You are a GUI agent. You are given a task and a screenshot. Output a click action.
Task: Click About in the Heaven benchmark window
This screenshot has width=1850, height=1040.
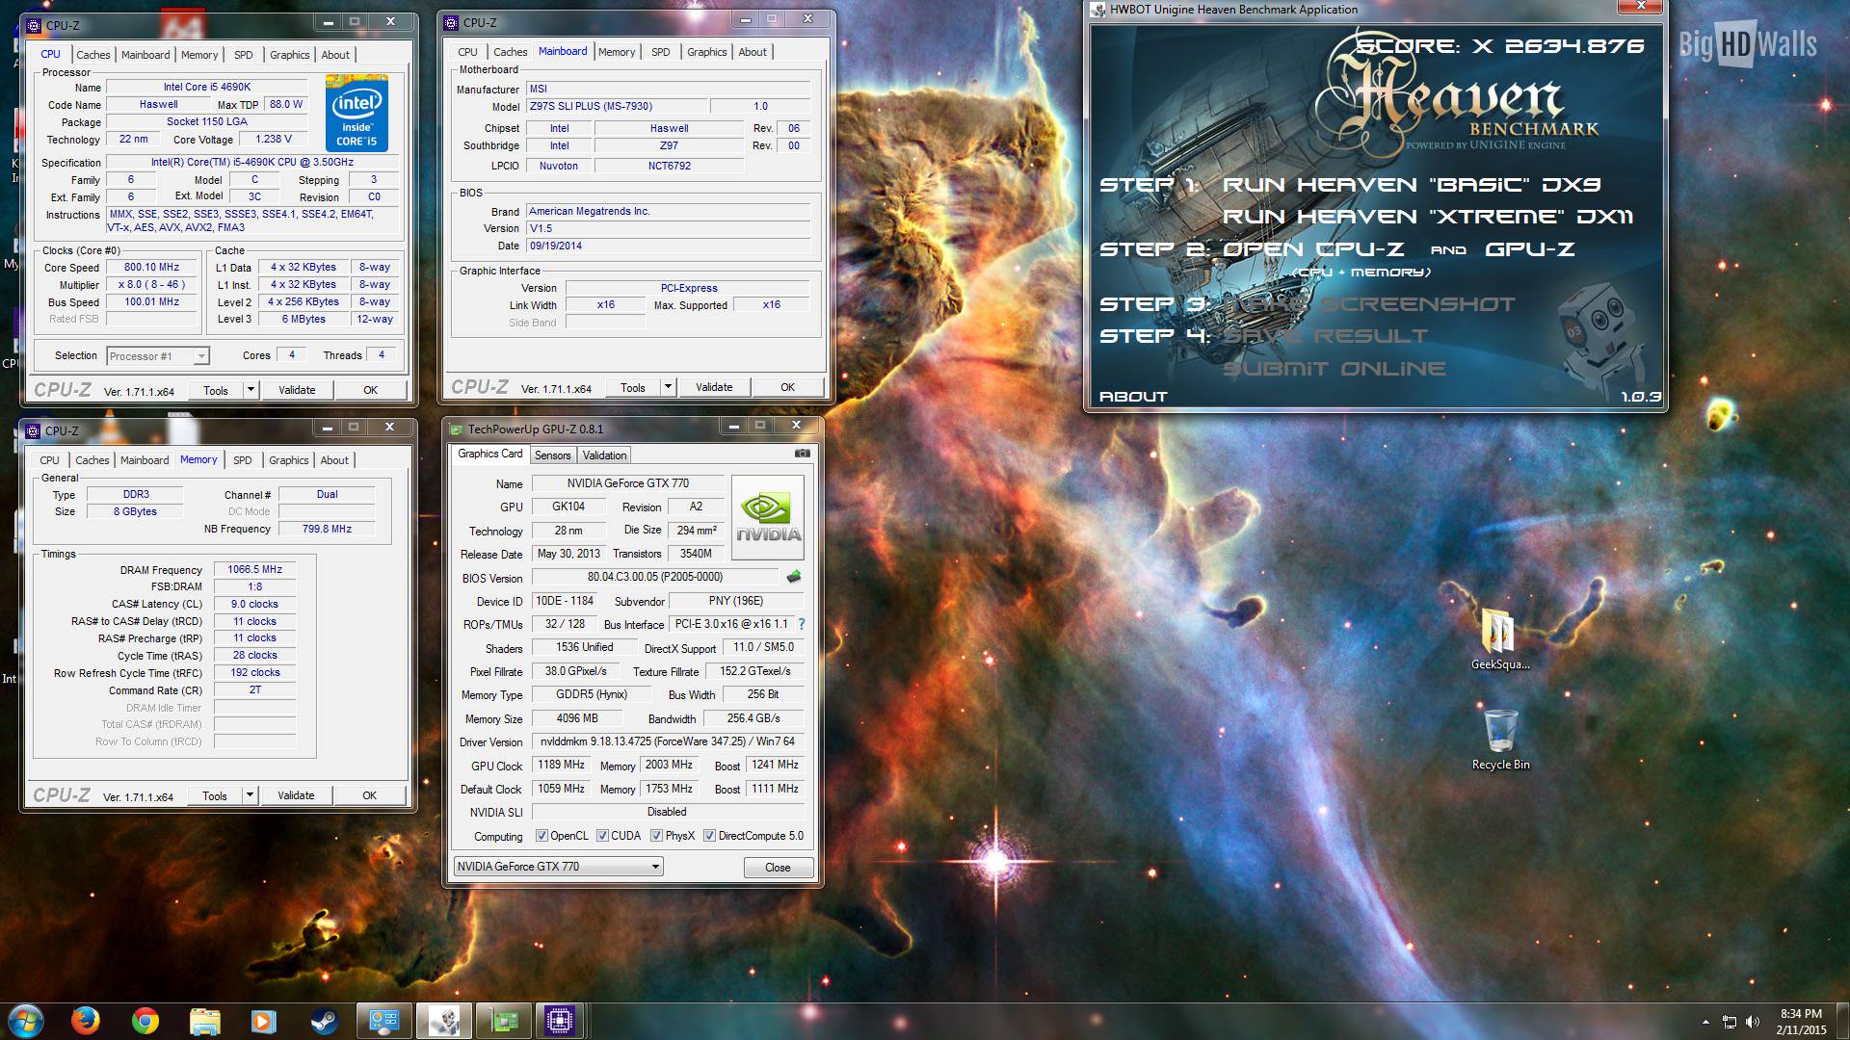pyautogui.click(x=1133, y=397)
